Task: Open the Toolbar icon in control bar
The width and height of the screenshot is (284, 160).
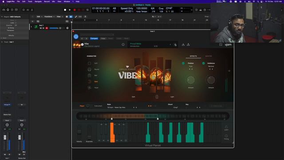Action: pyautogui.click(x=16, y=10)
